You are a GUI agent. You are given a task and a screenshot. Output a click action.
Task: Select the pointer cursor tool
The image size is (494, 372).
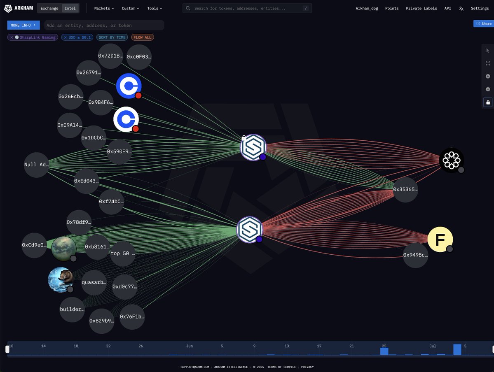click(x=488, y=50)
